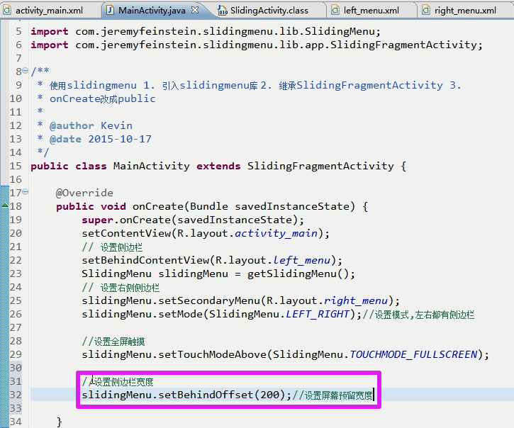This screenshot has width=514, height=428.
Task: Click line number 32 in the gutter
Action: click(x=16, y=395)
